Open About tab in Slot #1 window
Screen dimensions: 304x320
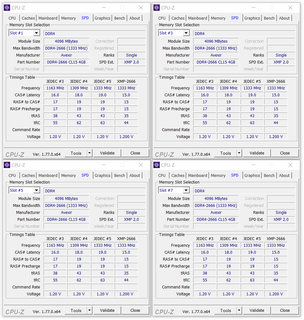[x=134, y=18]
